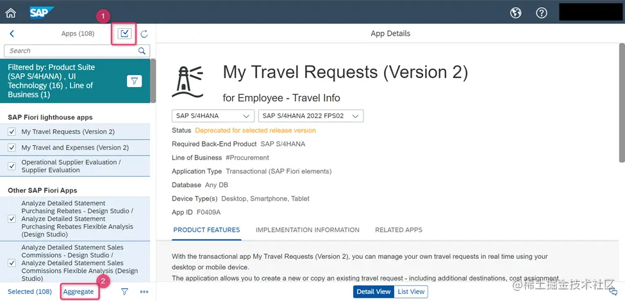
Task: Click 'for Employee - Travel Info' subtitle
Action: [x=281, y=98]
